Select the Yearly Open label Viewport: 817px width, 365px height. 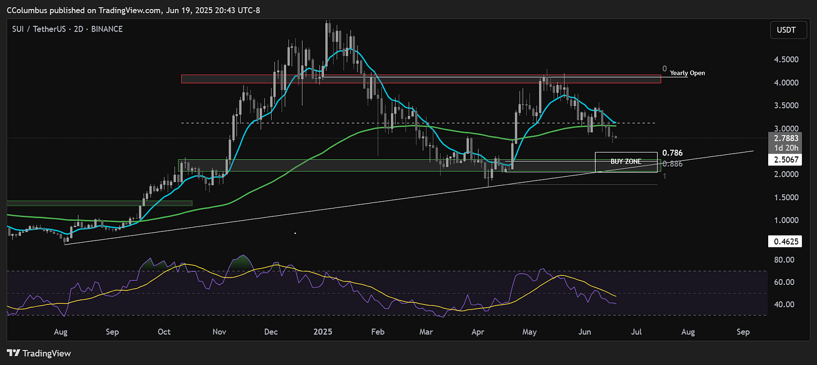687,73
